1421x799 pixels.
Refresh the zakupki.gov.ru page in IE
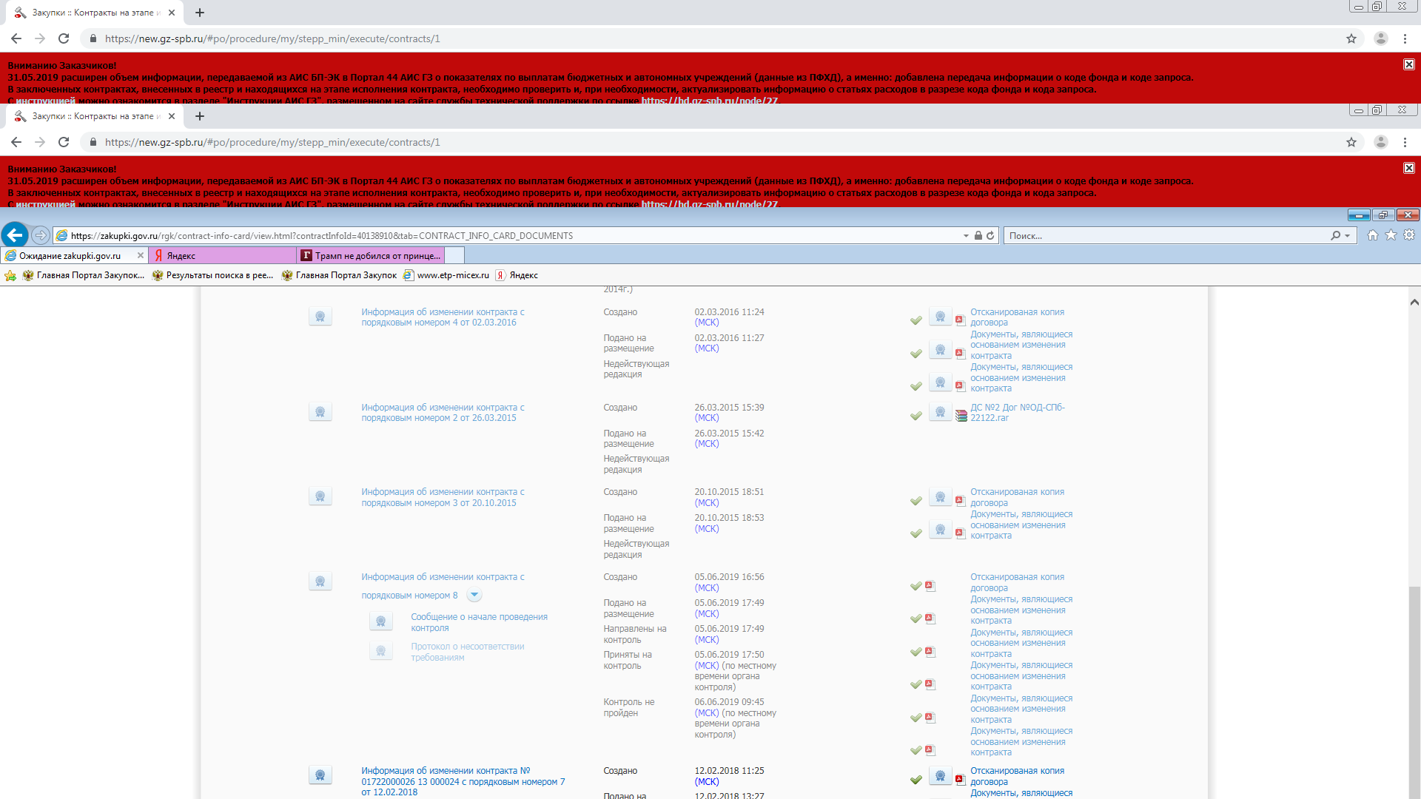[x=990, y=236]
